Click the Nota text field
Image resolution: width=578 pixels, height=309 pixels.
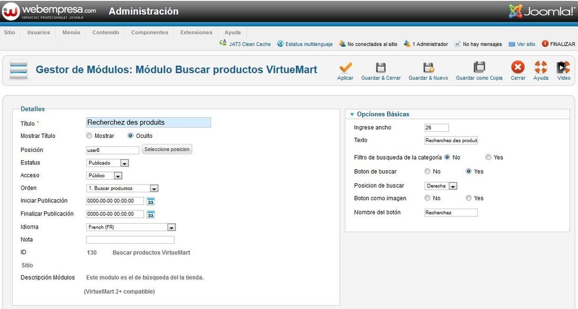(130, 240)
